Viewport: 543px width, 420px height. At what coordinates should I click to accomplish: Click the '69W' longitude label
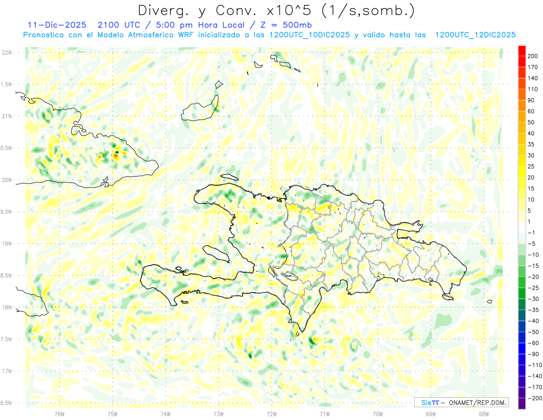pos(431,414)
